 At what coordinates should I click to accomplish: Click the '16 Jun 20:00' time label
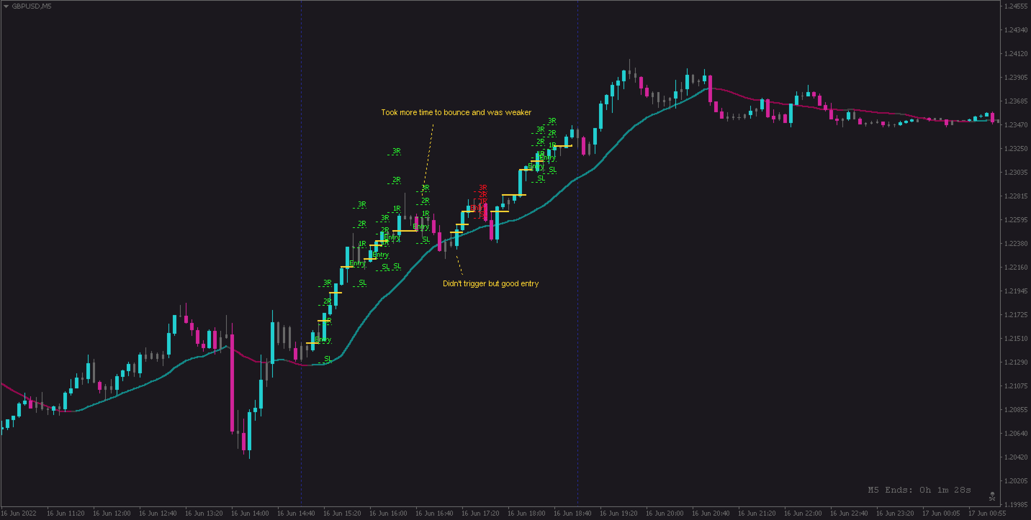pos(665,513)
